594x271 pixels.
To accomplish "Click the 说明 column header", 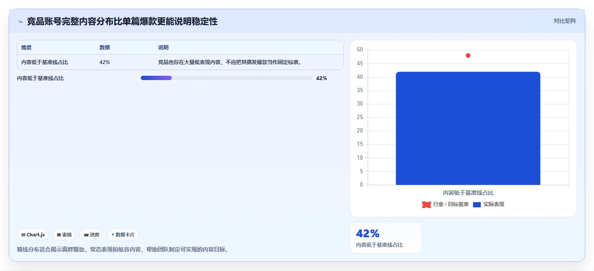I will coord(163,48).
